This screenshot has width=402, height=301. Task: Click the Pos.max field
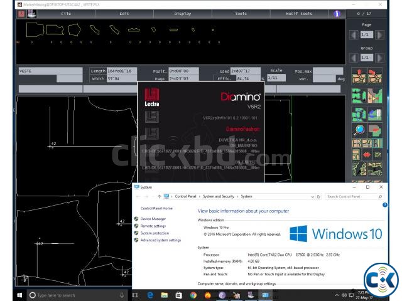point(328,71)
